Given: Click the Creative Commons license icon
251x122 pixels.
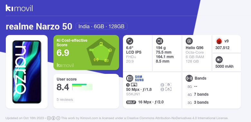Looking at the screenshot, I should tap(49, 118).
